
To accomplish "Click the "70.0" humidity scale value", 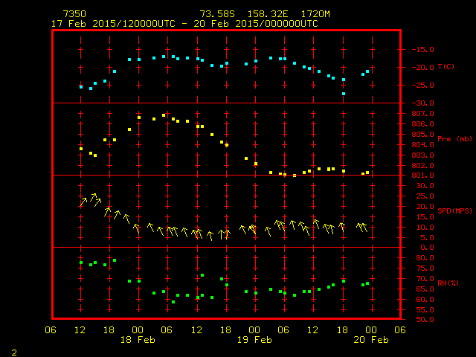I will click(425, 279).
